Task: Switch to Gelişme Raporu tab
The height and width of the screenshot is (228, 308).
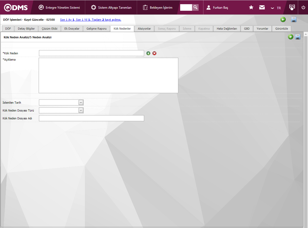Action: 97,29
